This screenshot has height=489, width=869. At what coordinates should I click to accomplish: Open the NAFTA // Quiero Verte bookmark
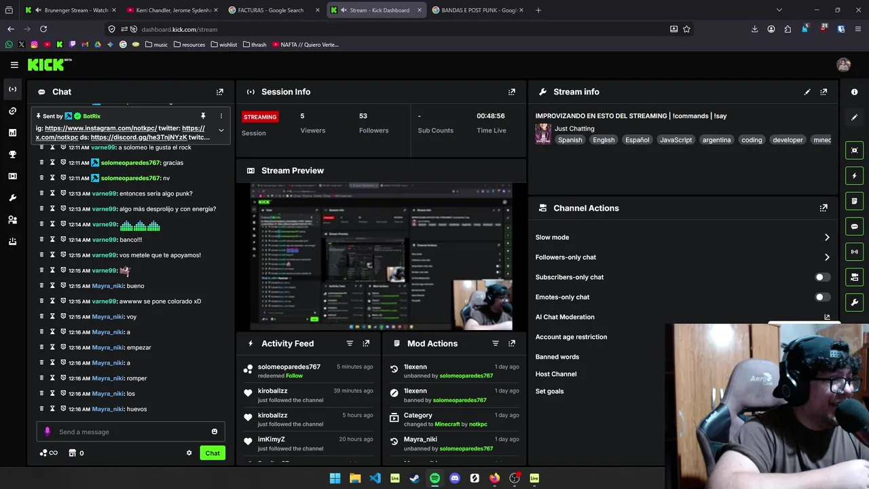click(305, 45)
